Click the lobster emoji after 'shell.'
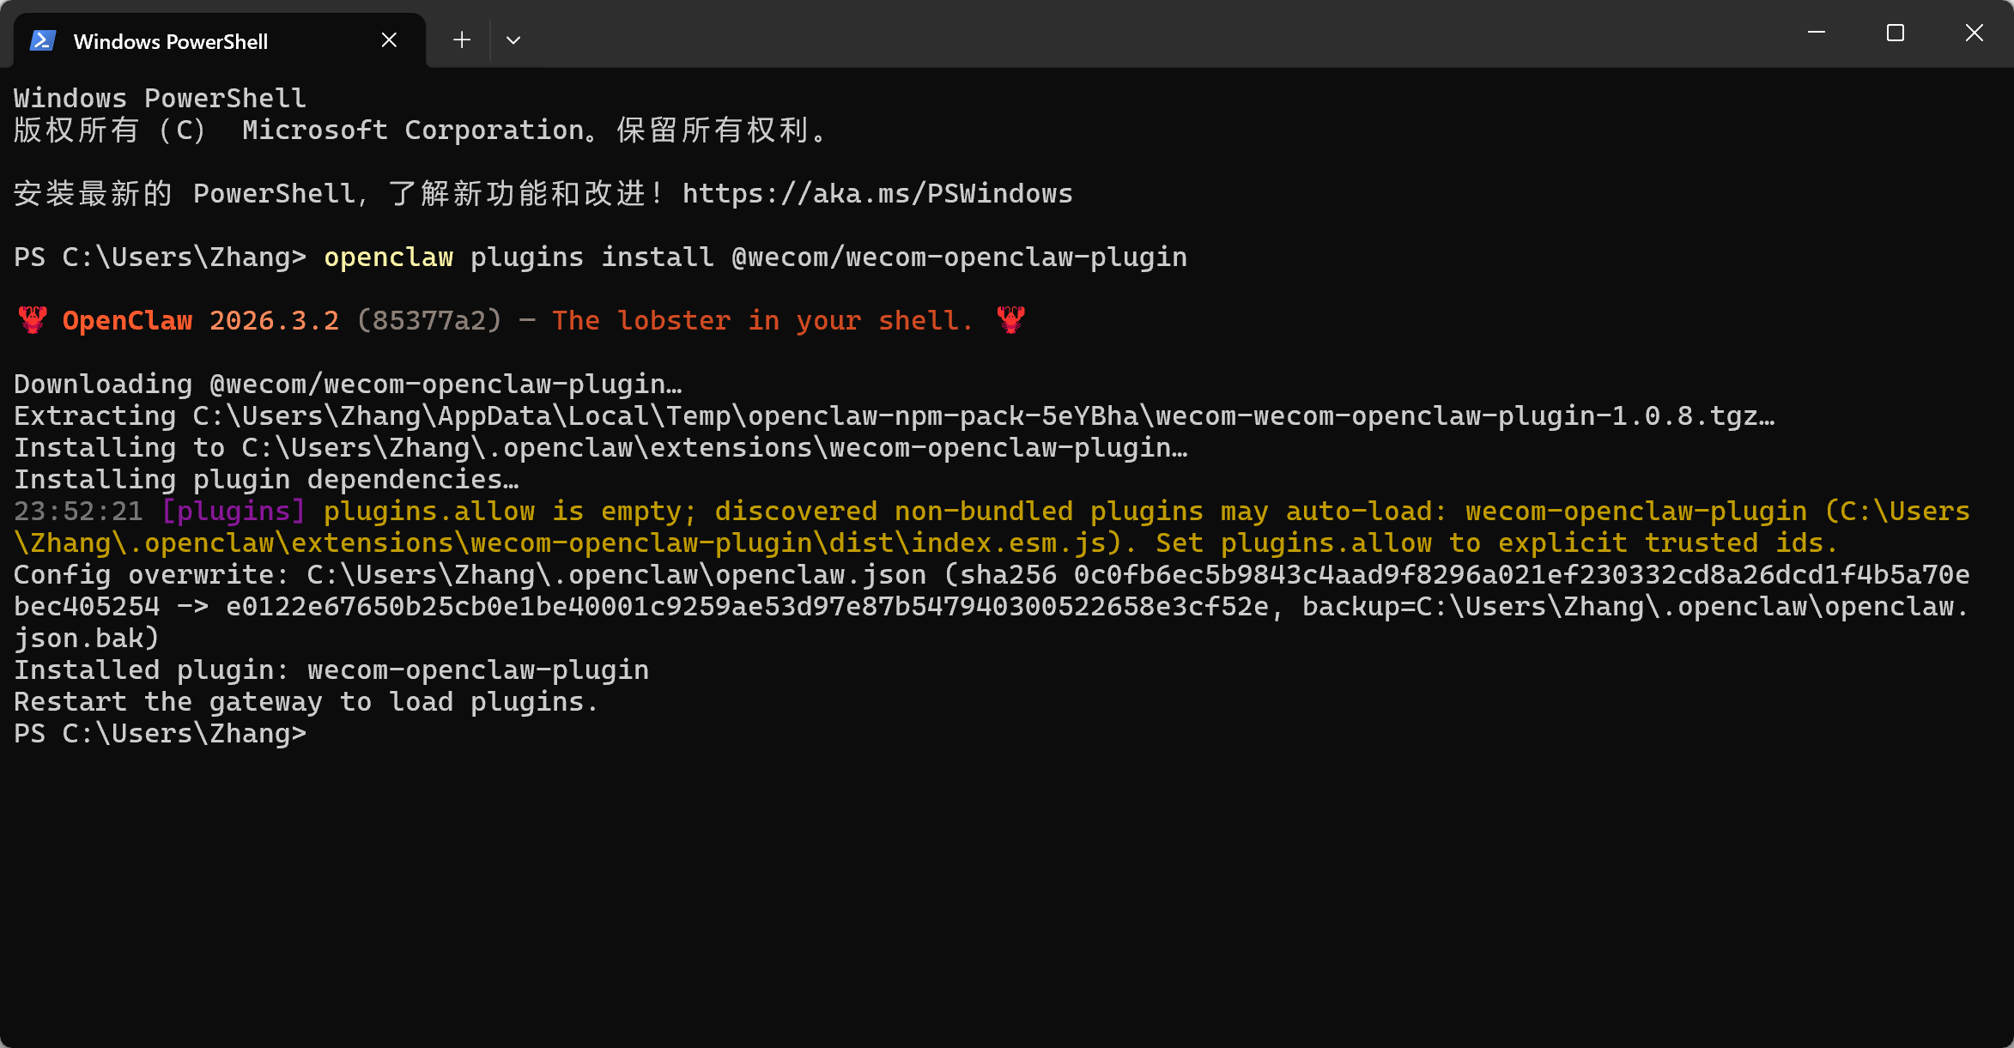 coord(1011,321)
